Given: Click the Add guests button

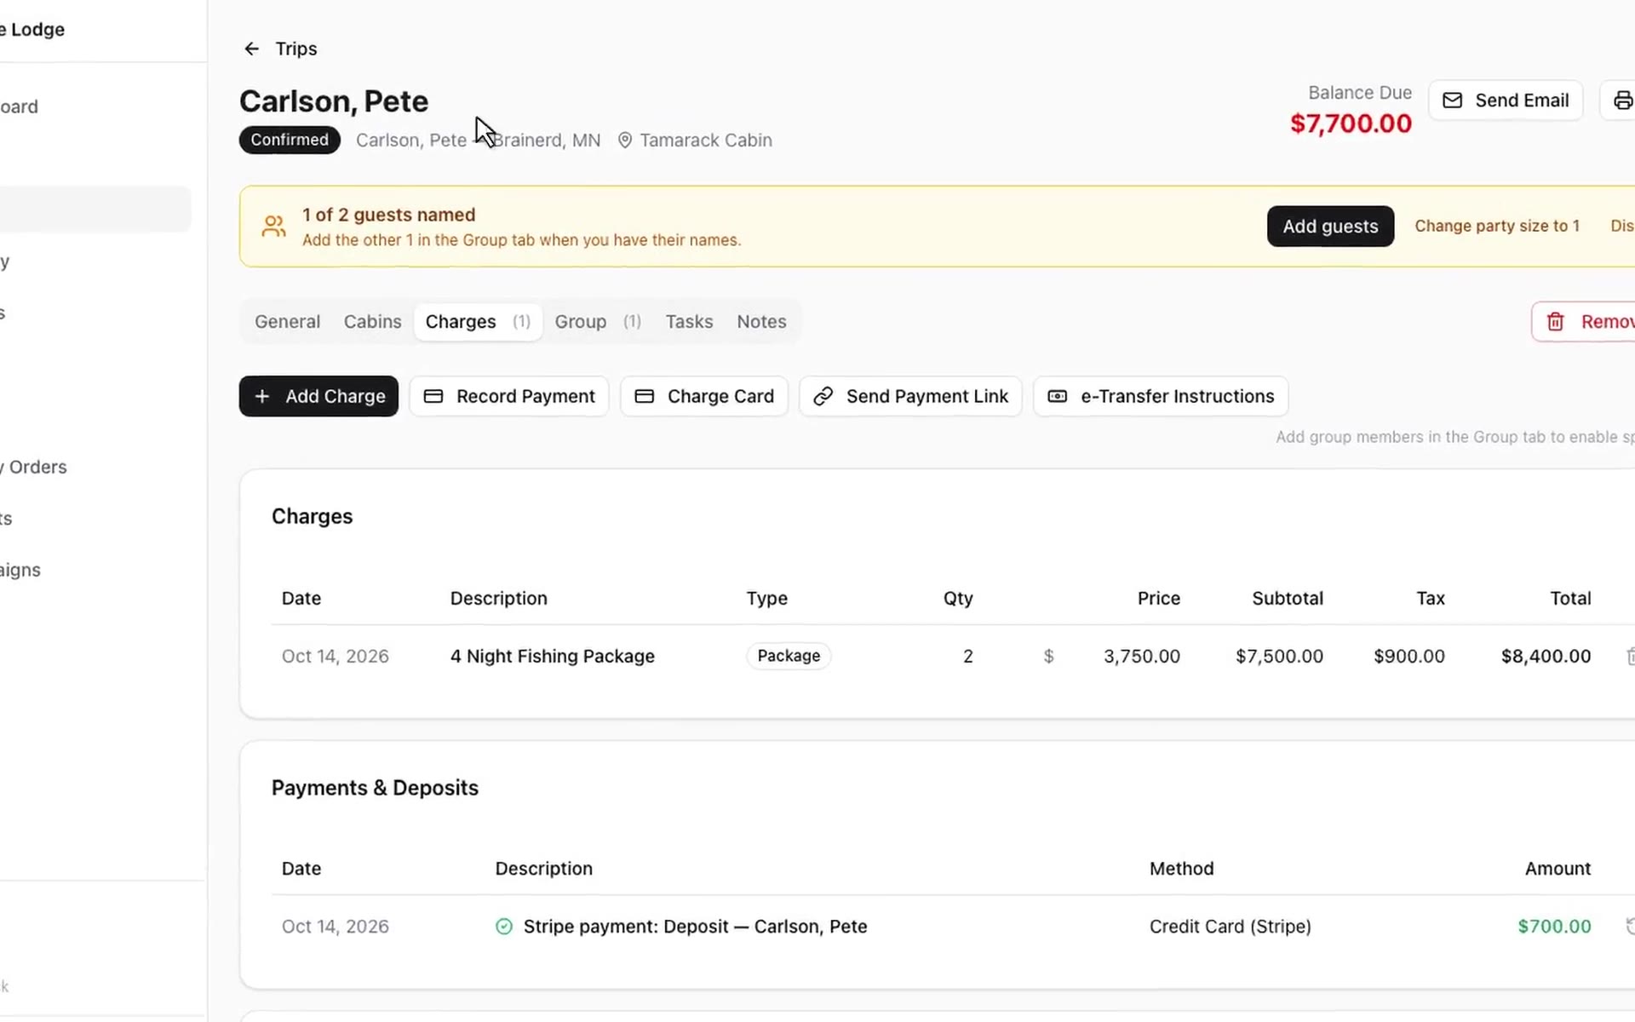Looking at the screenshot, I should pos(1330,227).
